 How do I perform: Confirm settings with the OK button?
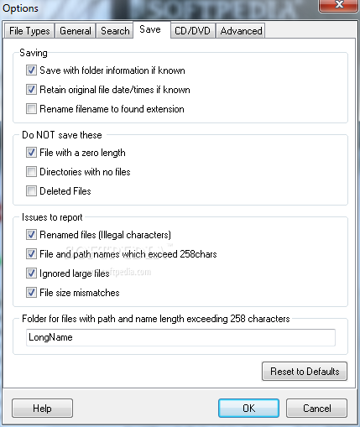click(x=248, y=409)
